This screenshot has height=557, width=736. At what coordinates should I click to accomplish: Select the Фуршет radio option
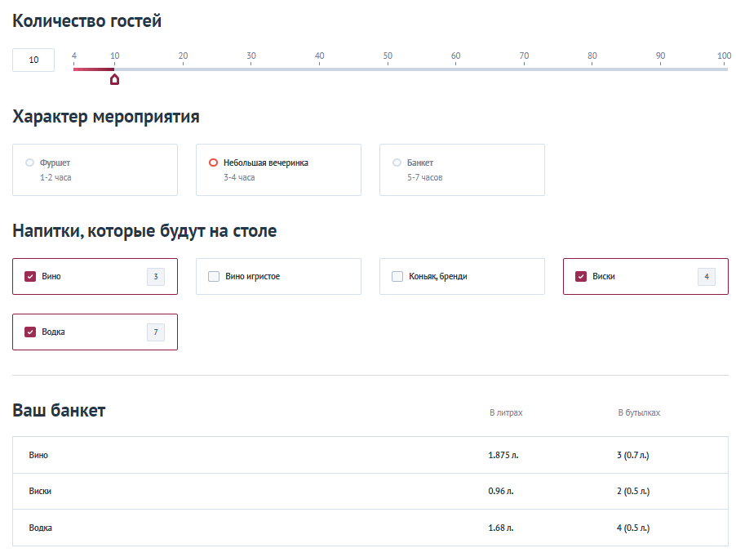30,163
